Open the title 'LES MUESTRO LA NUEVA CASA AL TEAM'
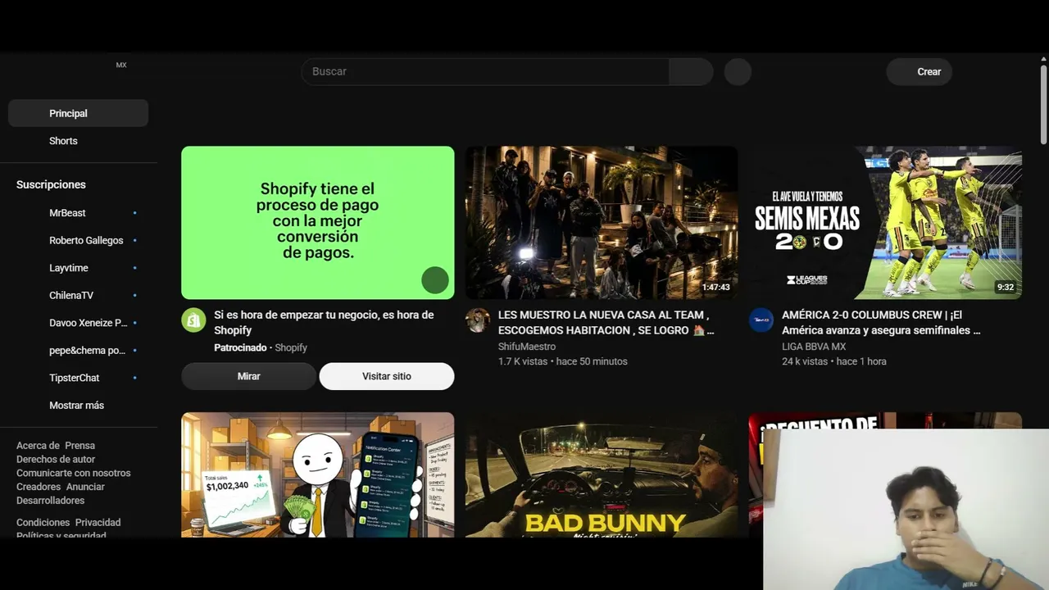This screenshot has height=590, width=1049. point(606,322)
